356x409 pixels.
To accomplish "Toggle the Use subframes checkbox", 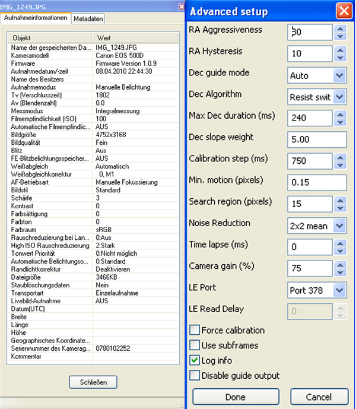I will click(194, 345).
